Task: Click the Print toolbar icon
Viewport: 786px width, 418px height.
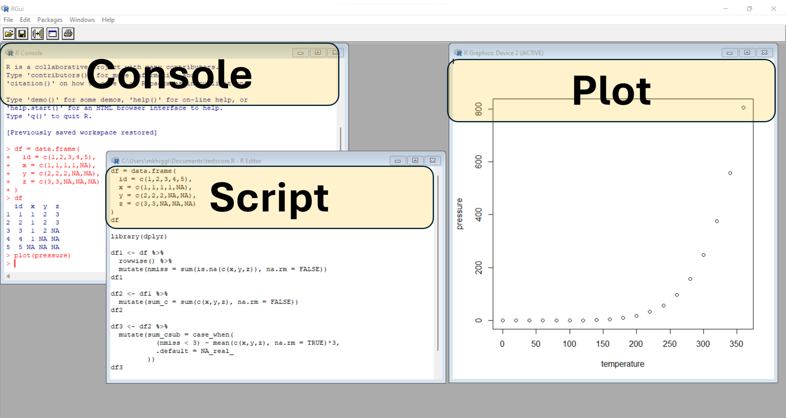Action: (68, 34)
